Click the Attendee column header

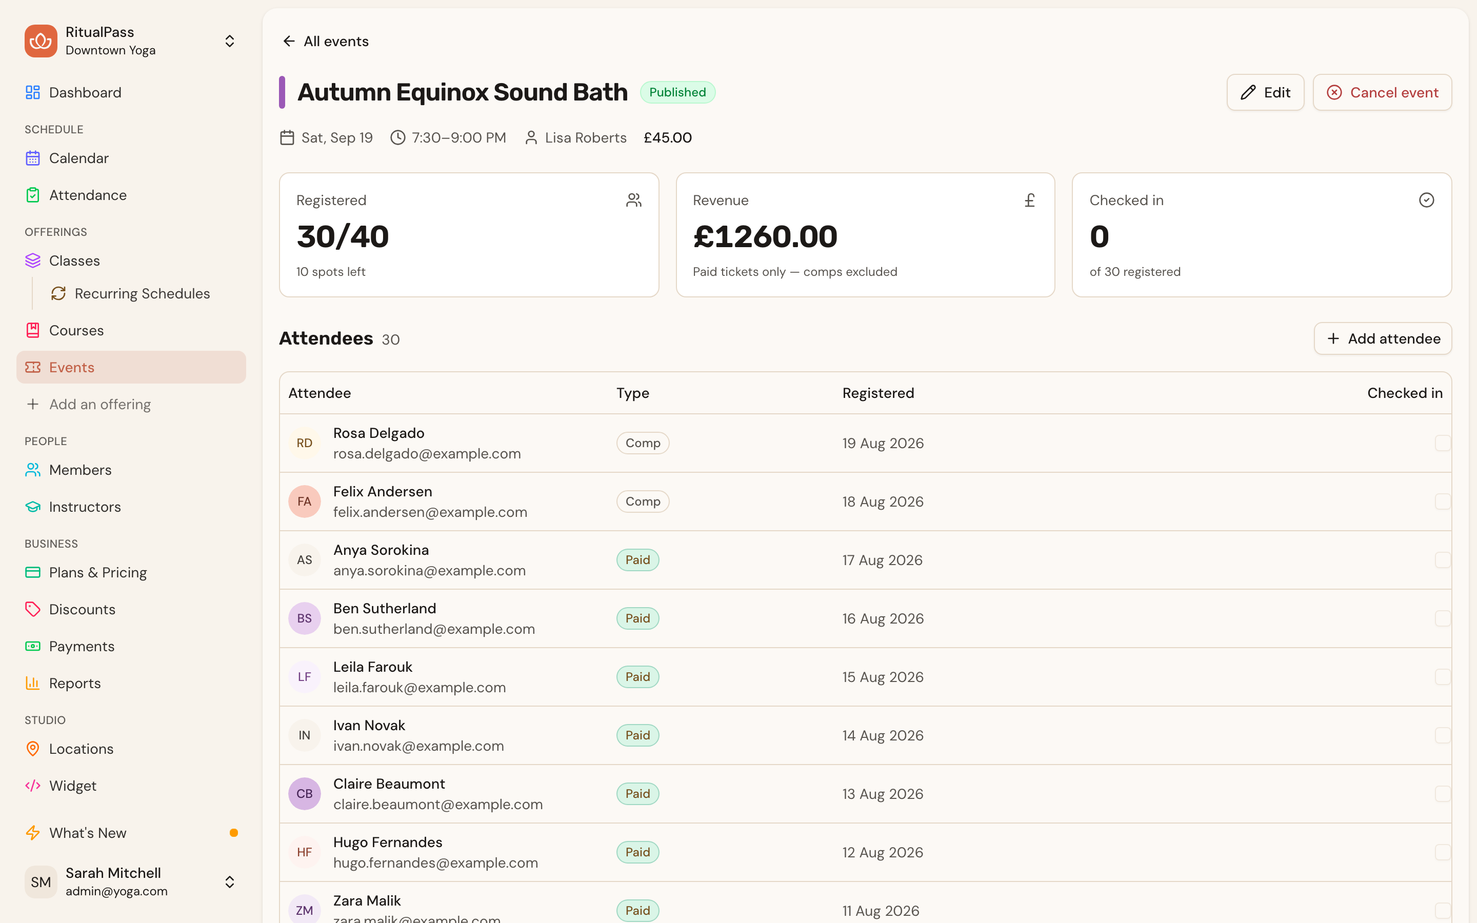pos(319,393)
